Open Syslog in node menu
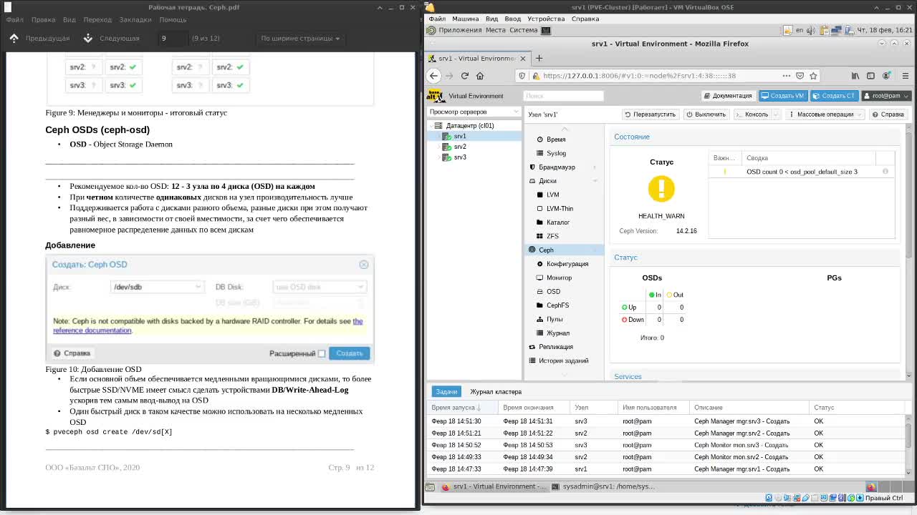Viewport: 917px width, 515px height. click(564, 153)
